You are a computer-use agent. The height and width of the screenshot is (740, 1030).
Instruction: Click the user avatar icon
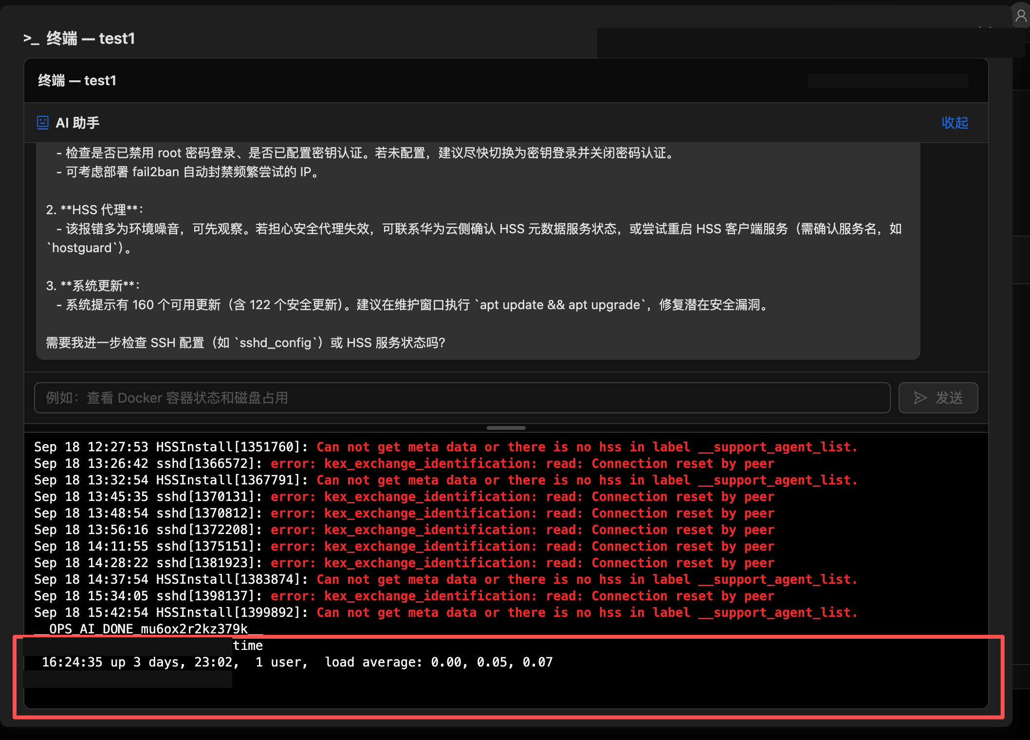(1021, 16)
